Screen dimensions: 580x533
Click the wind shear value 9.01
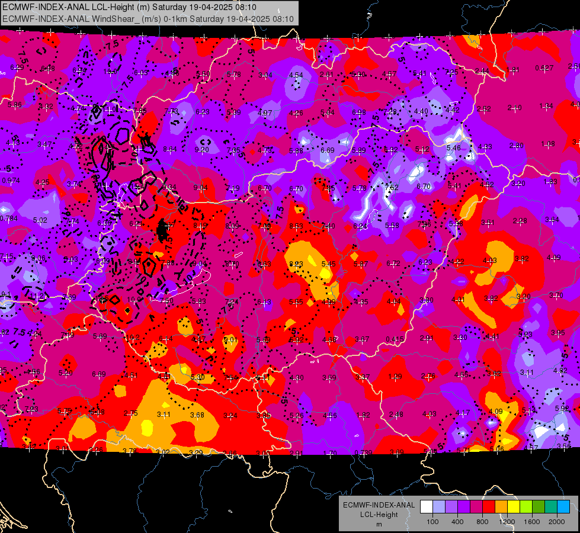(x=230, y=339)
